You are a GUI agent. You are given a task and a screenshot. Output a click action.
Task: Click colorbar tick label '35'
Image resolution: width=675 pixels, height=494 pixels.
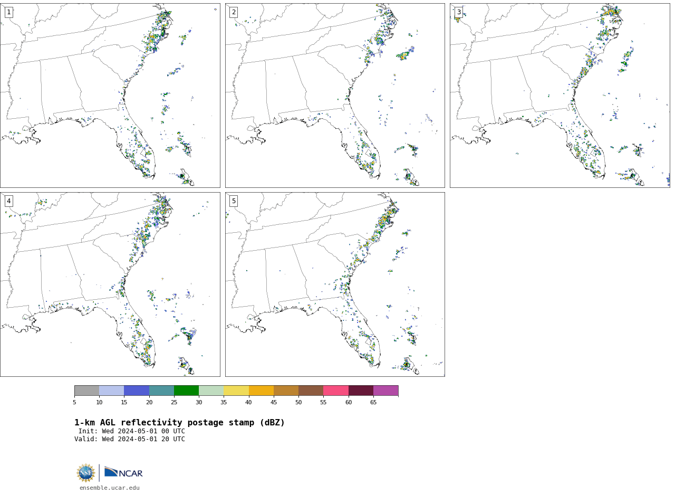point(224,403)
